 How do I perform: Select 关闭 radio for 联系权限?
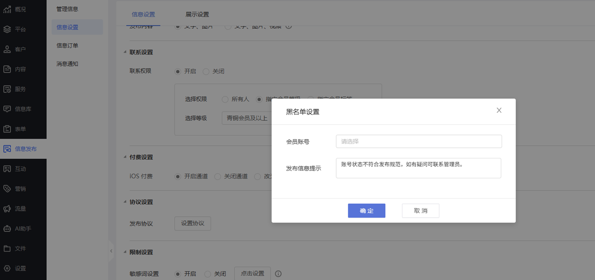(x=206, y=71)
